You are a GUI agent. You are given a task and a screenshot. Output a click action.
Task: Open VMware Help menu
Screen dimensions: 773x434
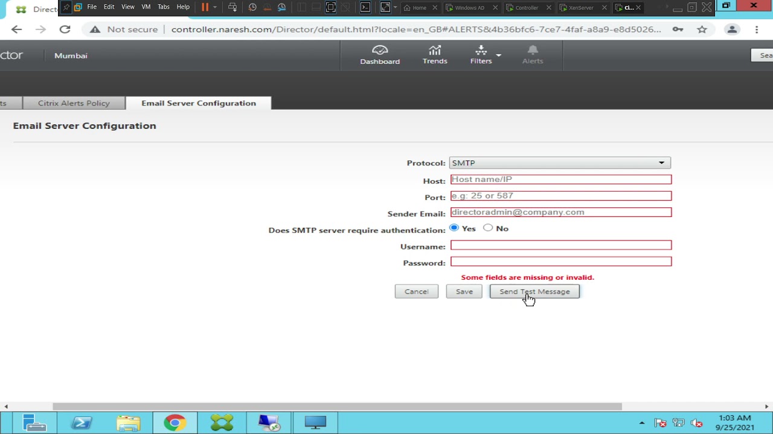pos(183,7)
